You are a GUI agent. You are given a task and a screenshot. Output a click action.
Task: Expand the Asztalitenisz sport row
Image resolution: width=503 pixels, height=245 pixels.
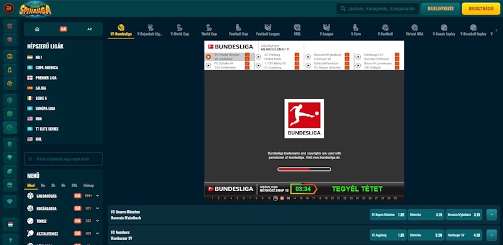click(x=97, y=234)
